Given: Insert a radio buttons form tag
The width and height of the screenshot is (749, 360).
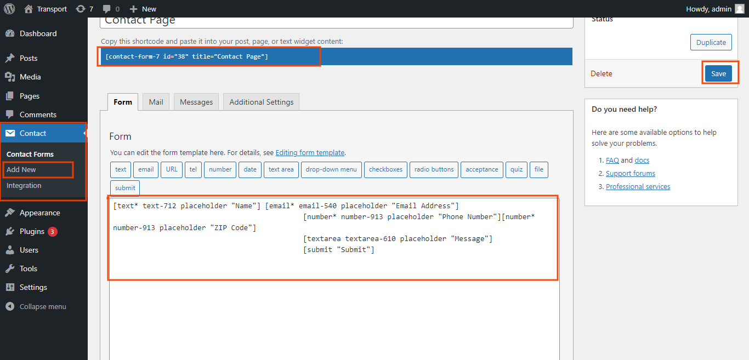Looking at the screenshot, I should coord(434,169).
